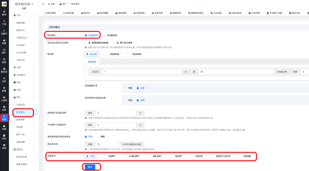This screenshot has width=309, height=171.
Task: Choose 否, 用户自己填写 address option
Action: pyautogui.click(x=123, y=43)
